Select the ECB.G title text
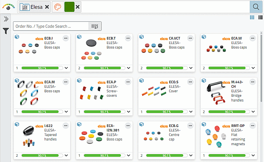This screenshot has width=264, height=162. click(x=174, y=126)
